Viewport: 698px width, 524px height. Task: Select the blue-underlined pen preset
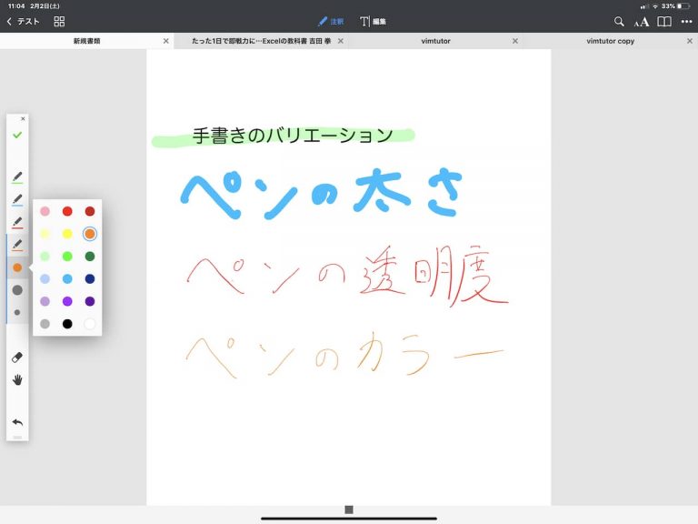pos(17,200)
